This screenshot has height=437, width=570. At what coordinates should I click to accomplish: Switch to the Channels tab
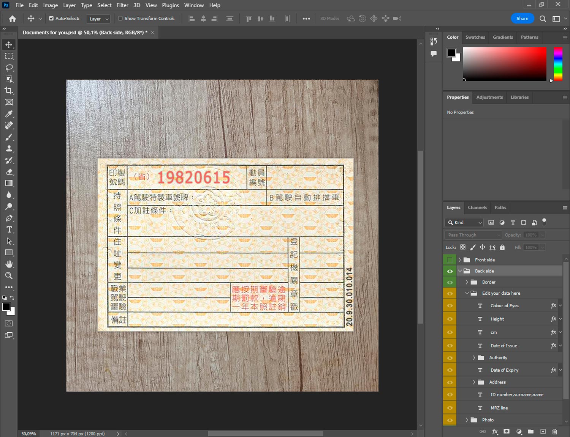click(x=477, y=207)
